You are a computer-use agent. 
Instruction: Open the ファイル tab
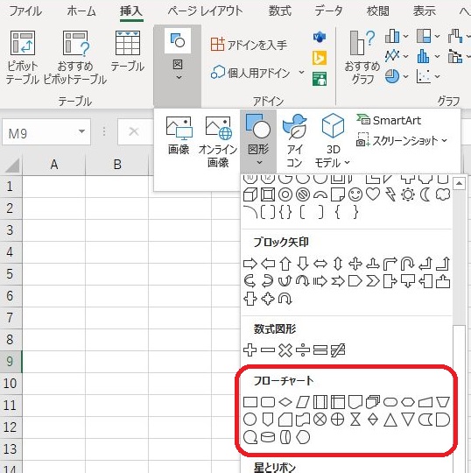pyautogui.click(x=25, y=11)
